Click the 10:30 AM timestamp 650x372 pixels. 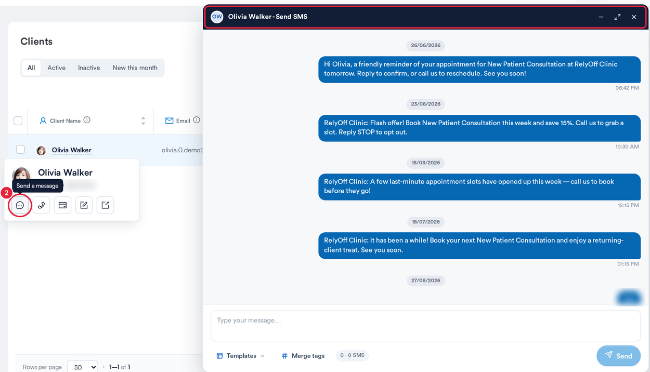pos(627,147)
